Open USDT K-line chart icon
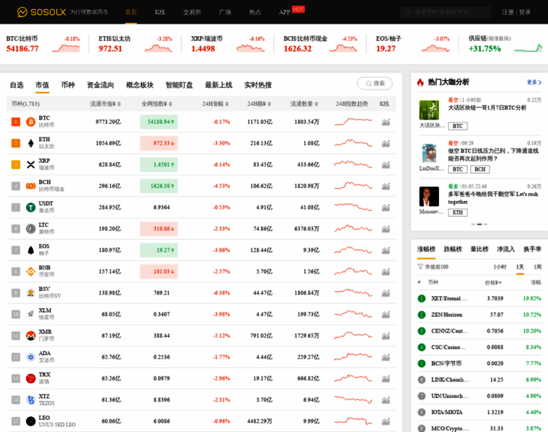The height and width of the screenshot is (432, 548). pyautogui.click(x=386, y=207)
